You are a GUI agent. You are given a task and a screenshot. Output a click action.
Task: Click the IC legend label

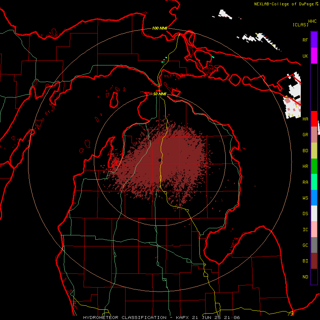pos(305,230)
